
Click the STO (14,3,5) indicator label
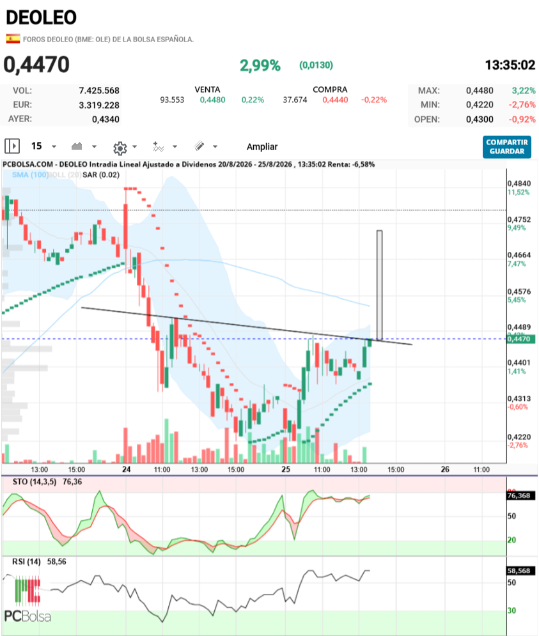34,482
